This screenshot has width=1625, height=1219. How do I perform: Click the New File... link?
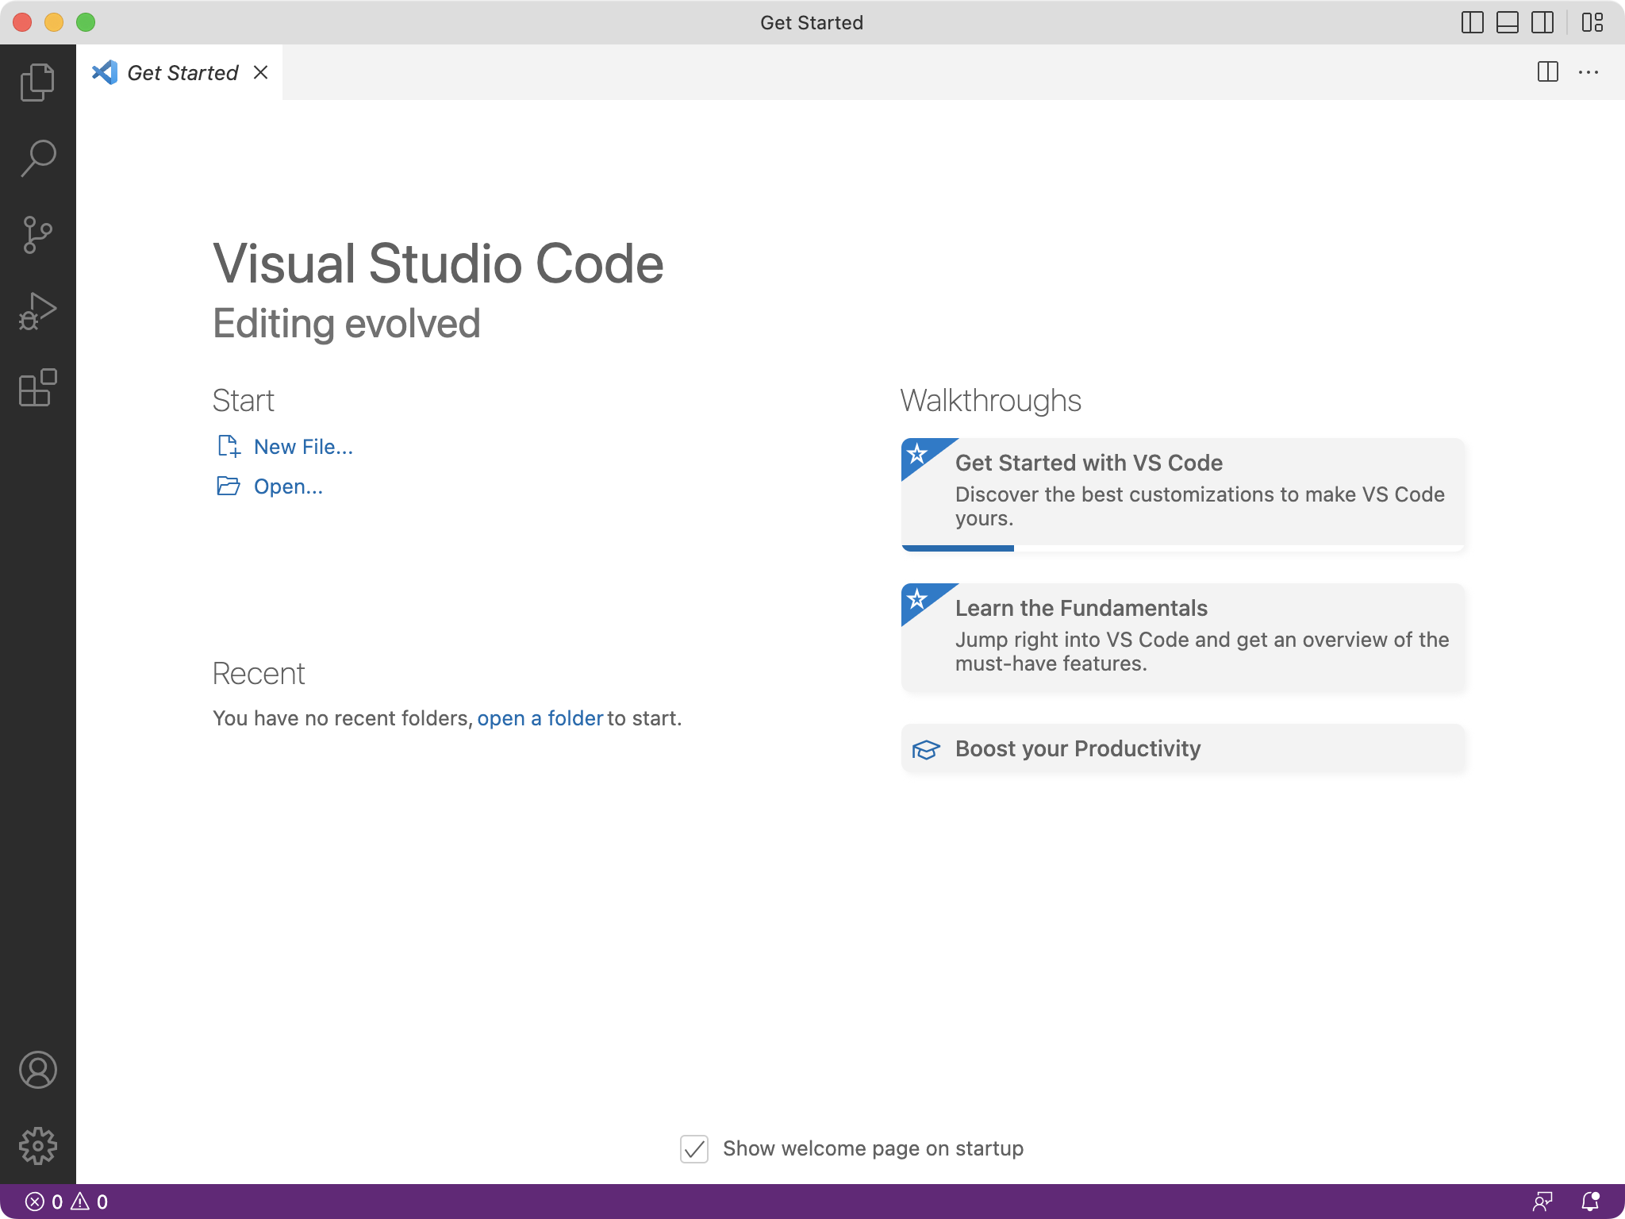[302, 447]
